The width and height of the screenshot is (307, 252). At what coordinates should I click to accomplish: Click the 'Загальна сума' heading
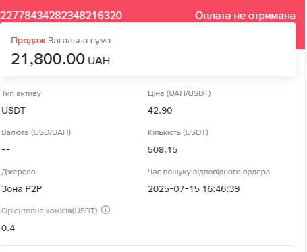point(80,41)
